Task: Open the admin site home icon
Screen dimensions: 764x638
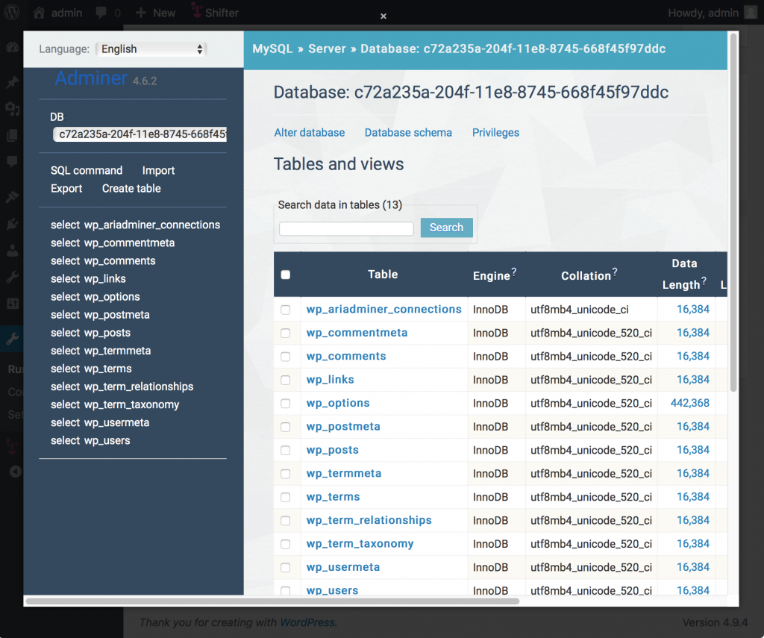Action: pyautogui.click(x=39, y=13)
